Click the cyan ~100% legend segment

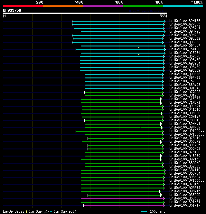pos(183,6)
